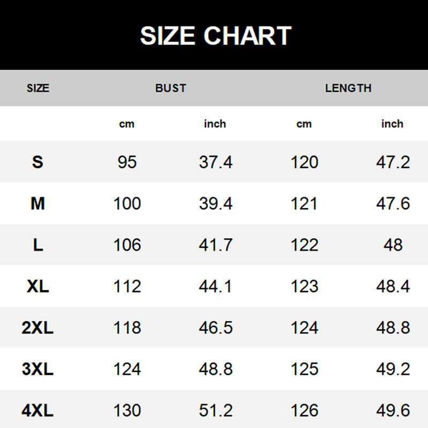Select bust inch value 44.1
Viewport: 428px width, 428px height.
click(216, 286)
